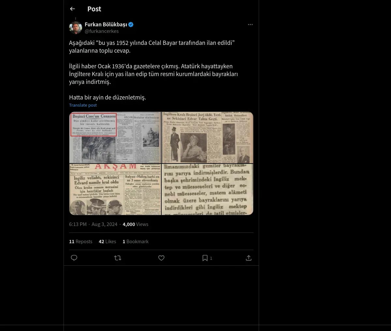Repost using the retweet arrows icon
This screenshot has width=391, height=331.
[x=118, y=258]
